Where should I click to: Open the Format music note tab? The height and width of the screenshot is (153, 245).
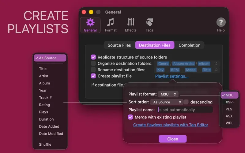pyautogui.click(x=111, y=25)
